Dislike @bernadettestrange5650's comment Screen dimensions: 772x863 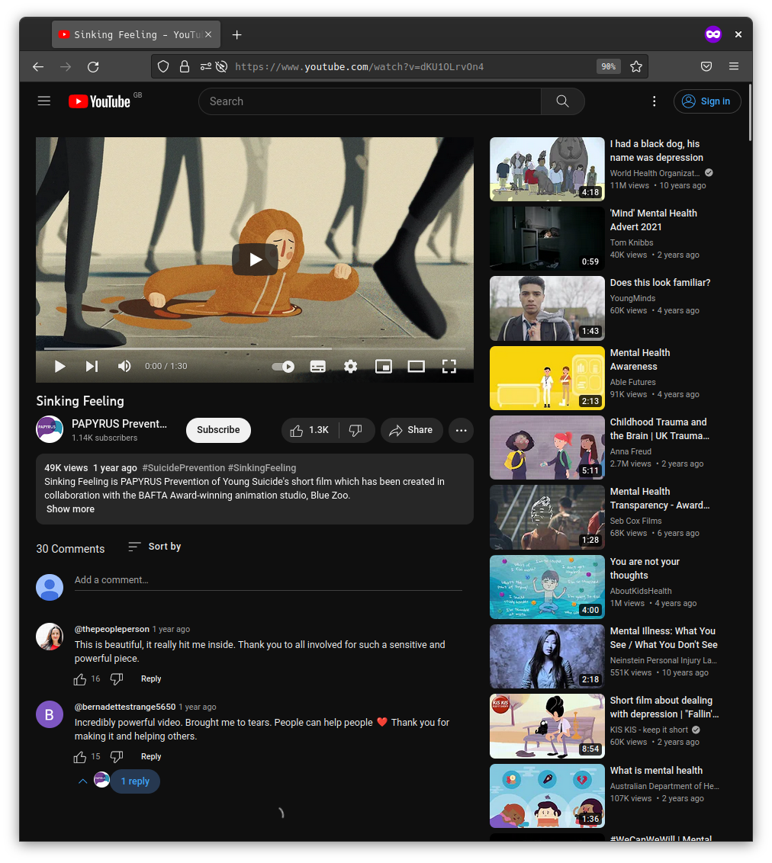pyautogui.click(x=116, y=757)
